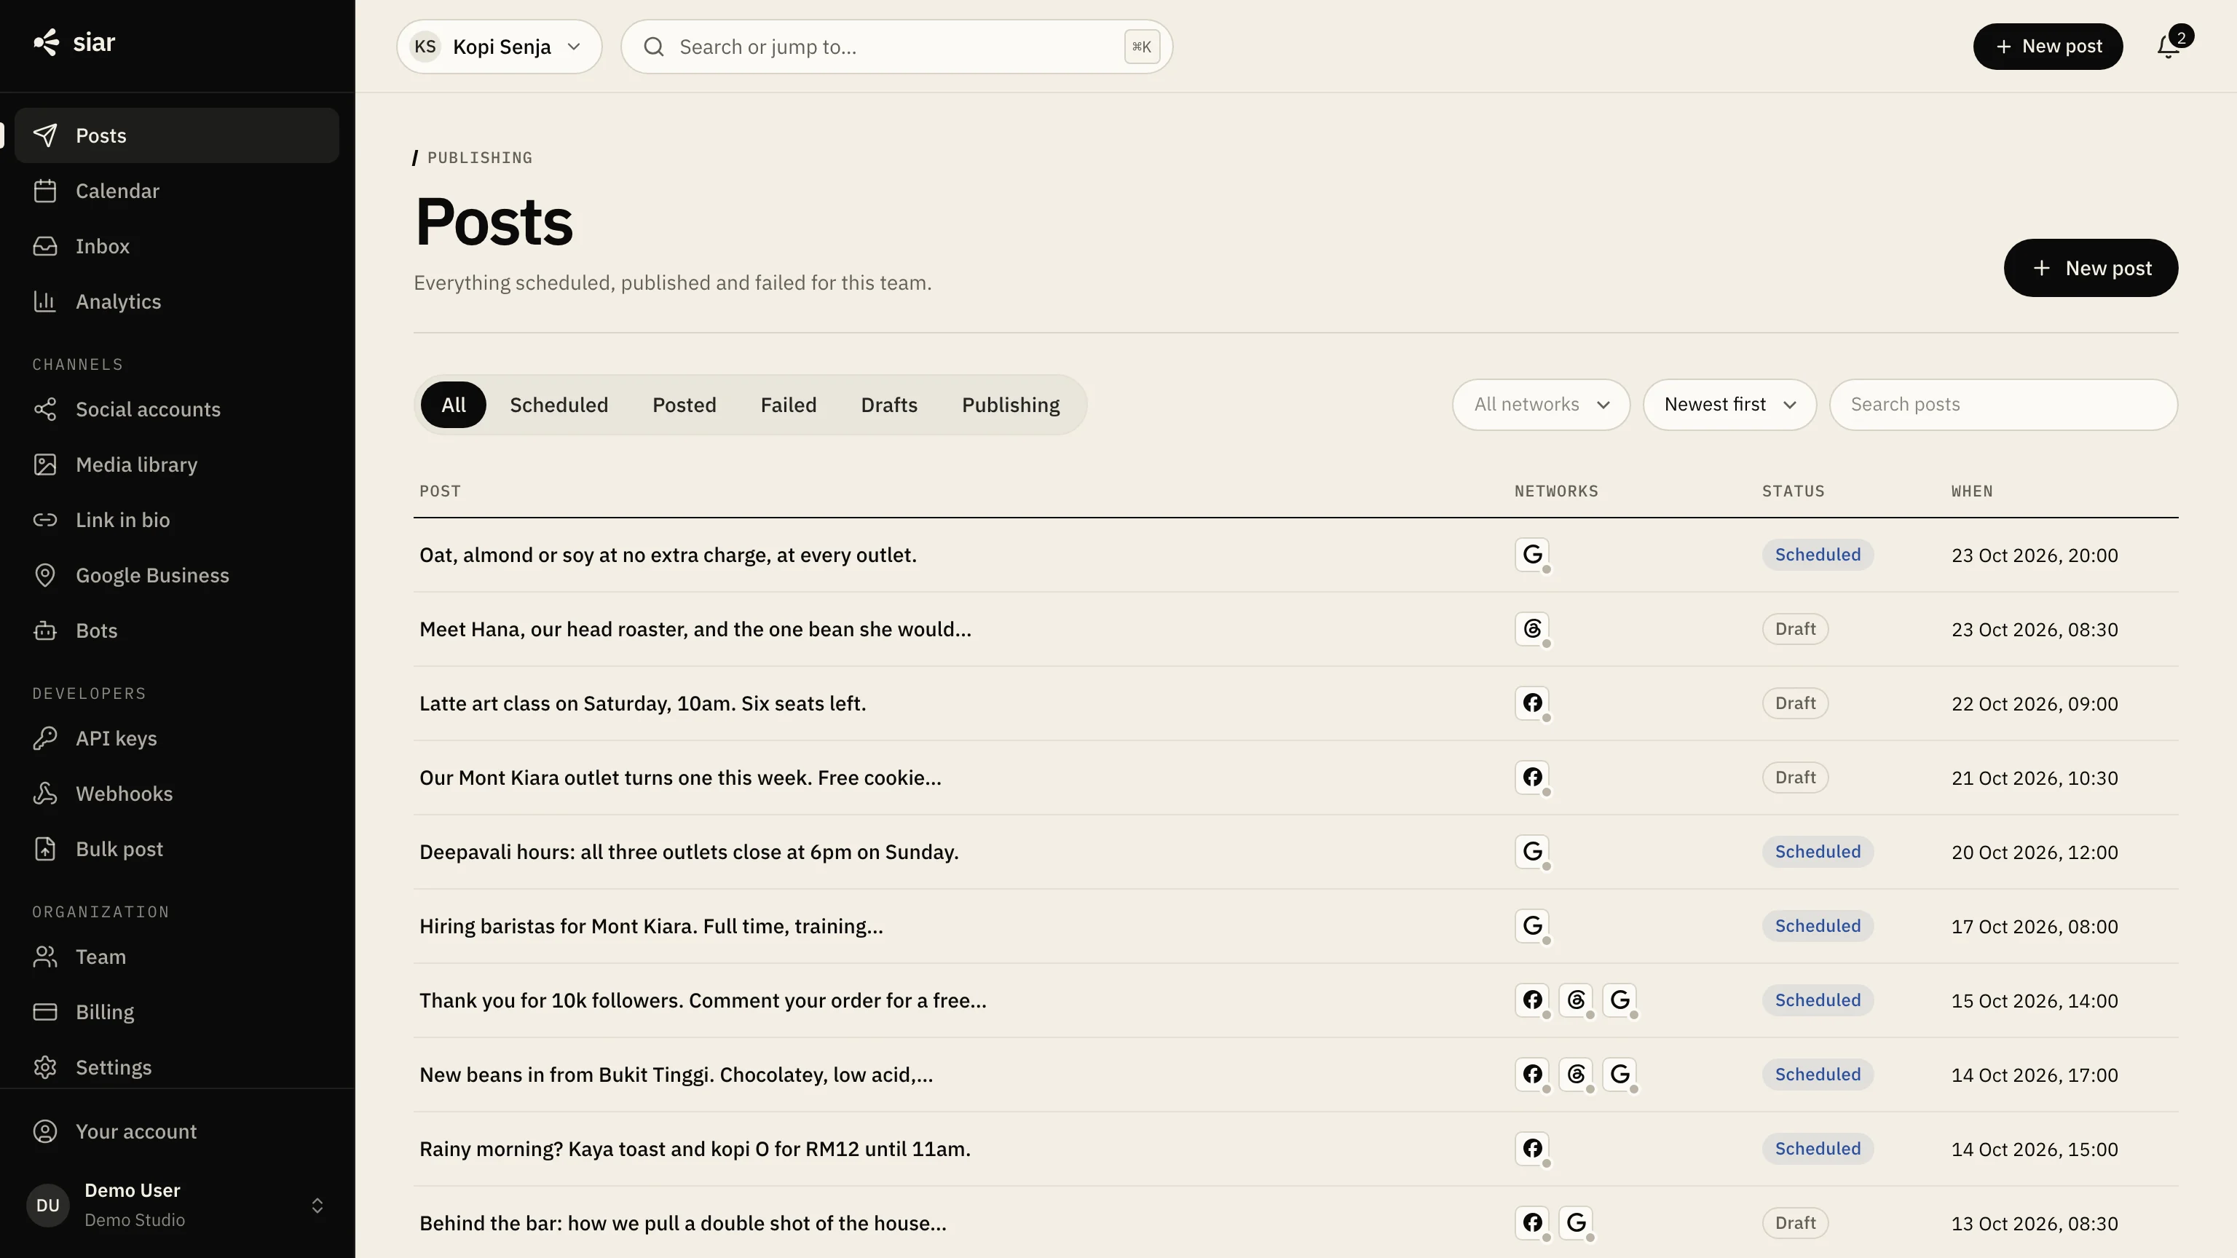Open API keys page
The height and width of the screenshot is (1258, 2237).
(x=176, y=738)
